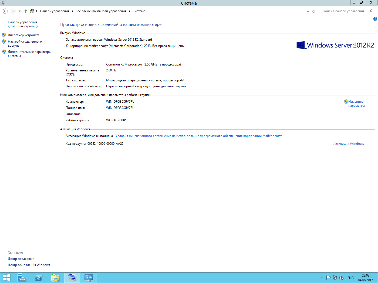
Task: Open the recent locations dropdown arrow
Action: tap(19, 11)
